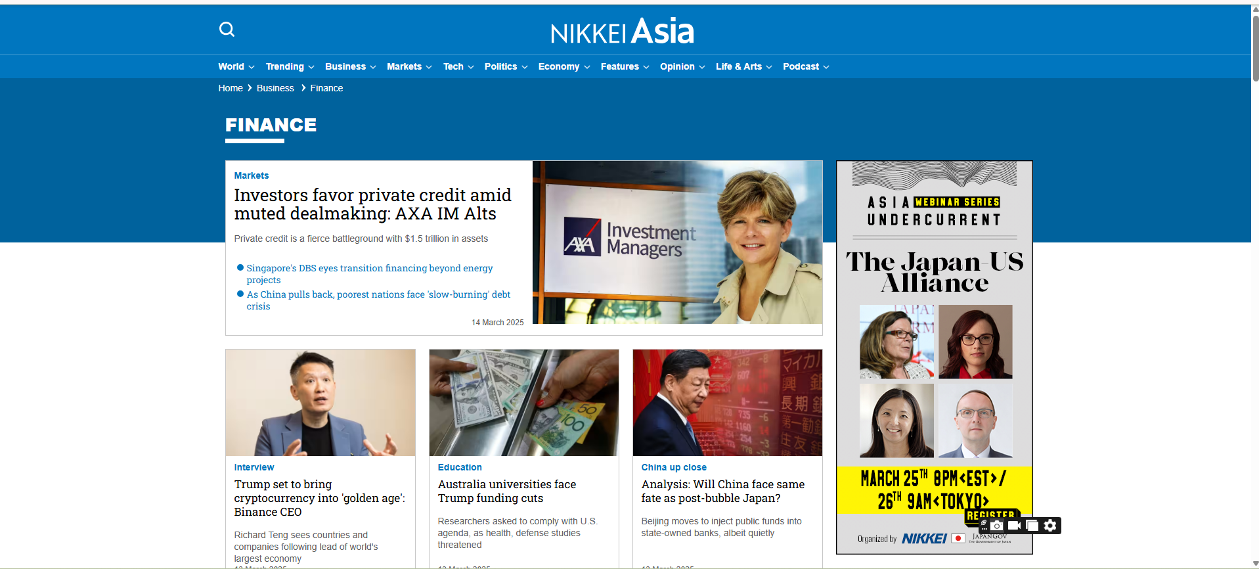Open the gear settings icon in overlay toolbar
1259x569 pixels.
click(1050, 526)
